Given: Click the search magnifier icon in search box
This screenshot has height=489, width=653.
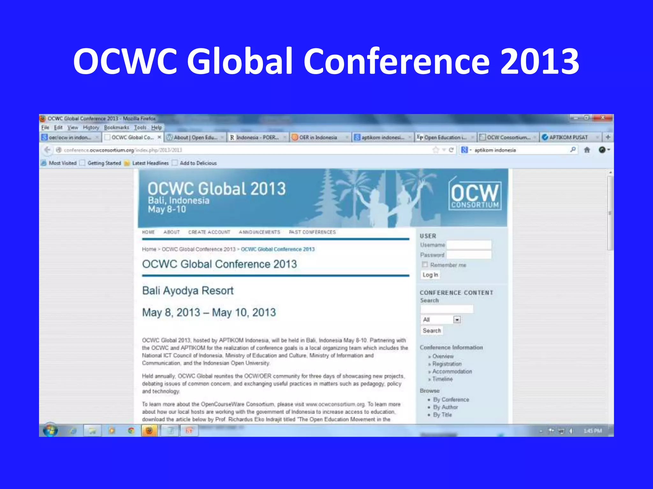Looking at the screenshot, I should tap(573, 150).
